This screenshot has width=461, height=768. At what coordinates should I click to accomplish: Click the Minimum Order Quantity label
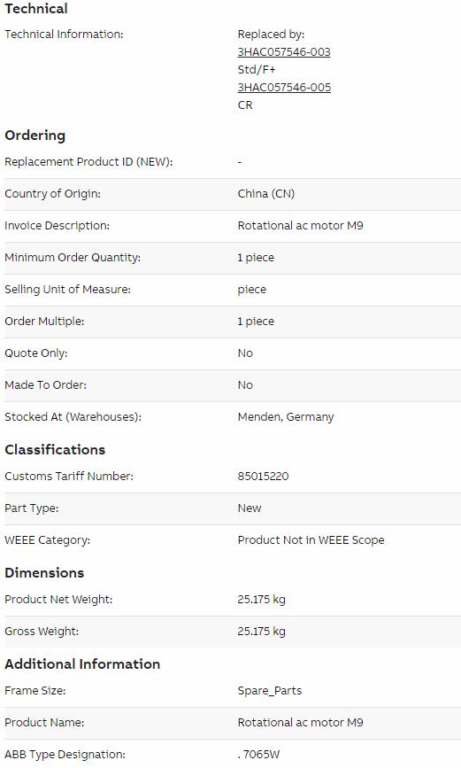coord(73,258)
